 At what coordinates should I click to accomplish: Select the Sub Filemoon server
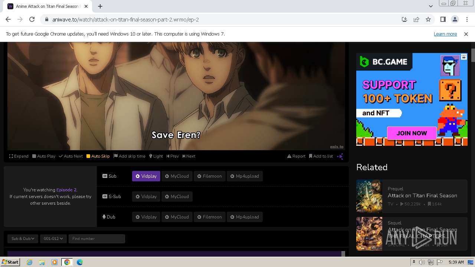(210, 176)
